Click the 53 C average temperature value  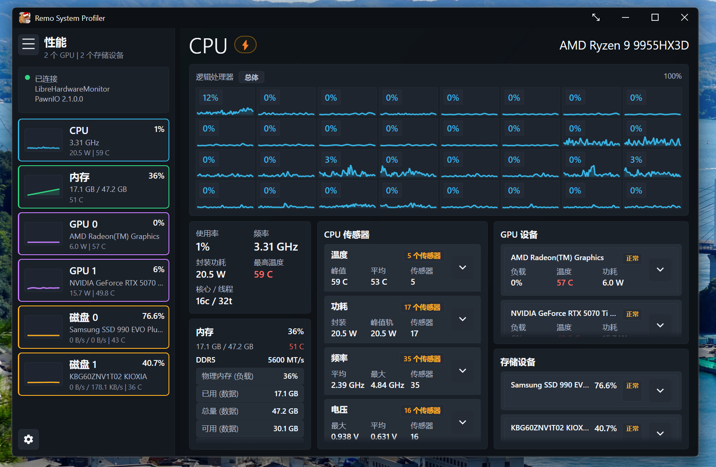[379, 282]
